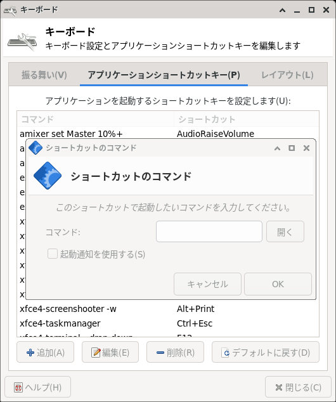Image resolution: width=336 pixels, height=402 pixels.
Task: Click the 閉じる(C) button
Action: tap(298, 387)
